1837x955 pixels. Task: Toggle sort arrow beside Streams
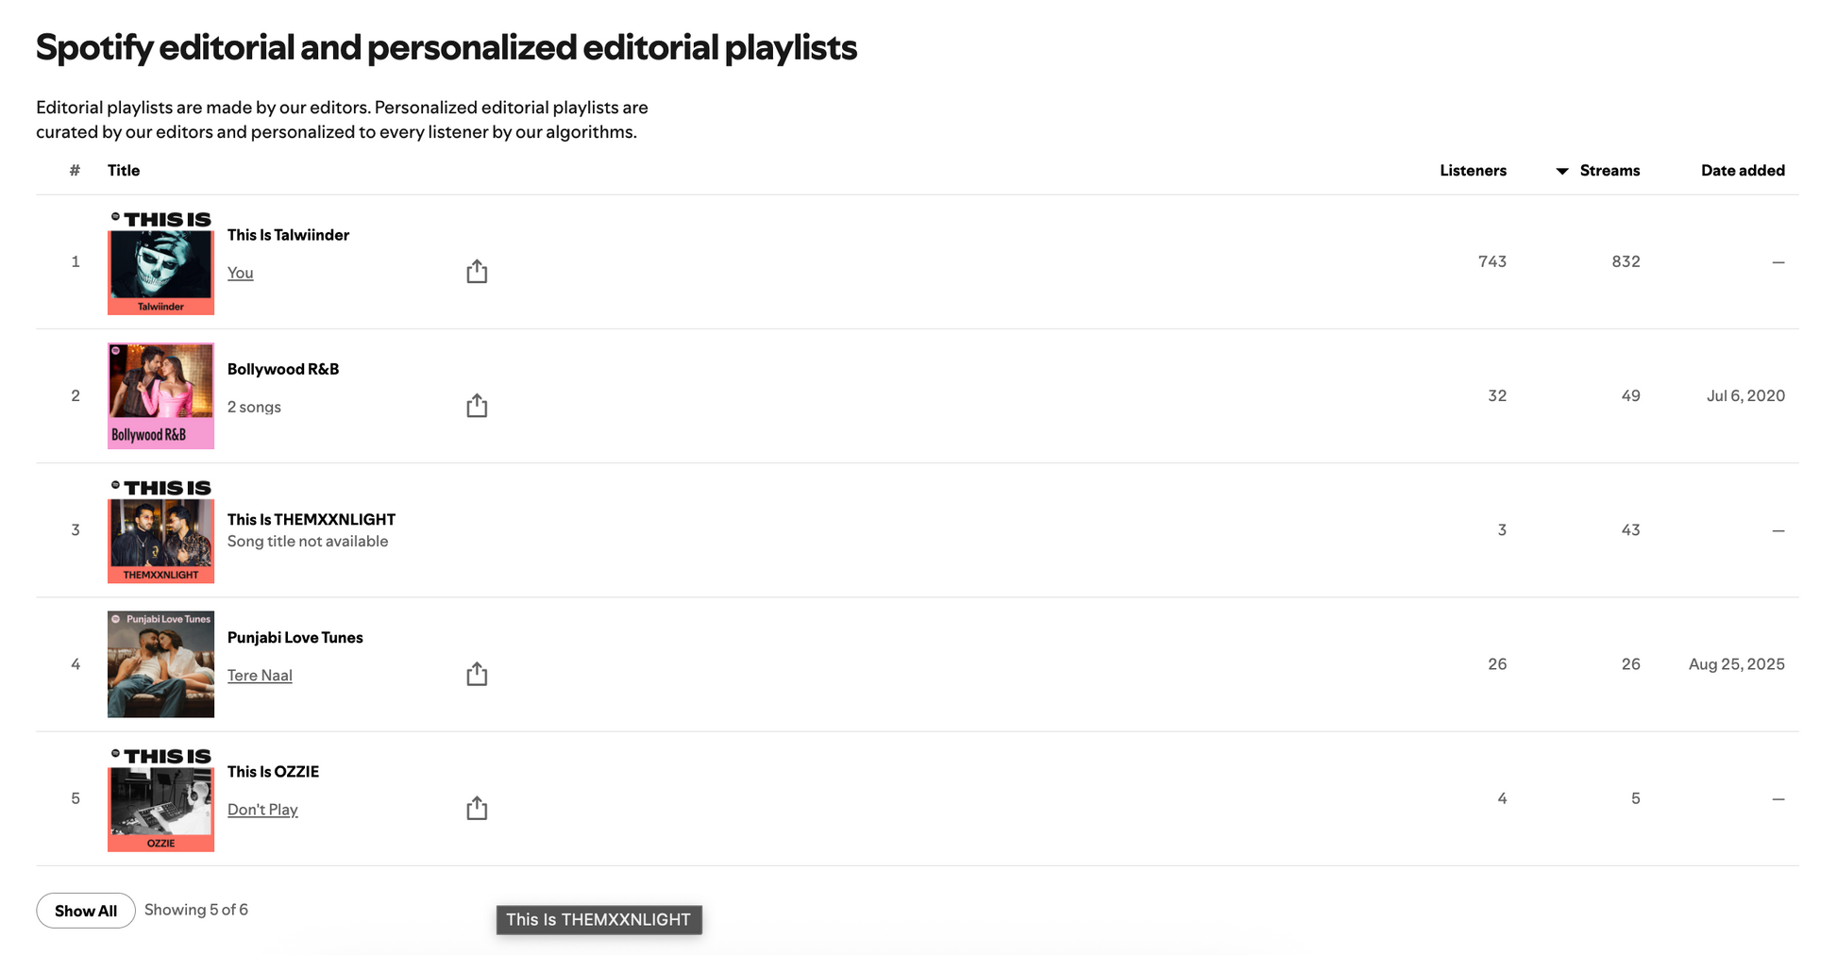[x=1562, y=171]
